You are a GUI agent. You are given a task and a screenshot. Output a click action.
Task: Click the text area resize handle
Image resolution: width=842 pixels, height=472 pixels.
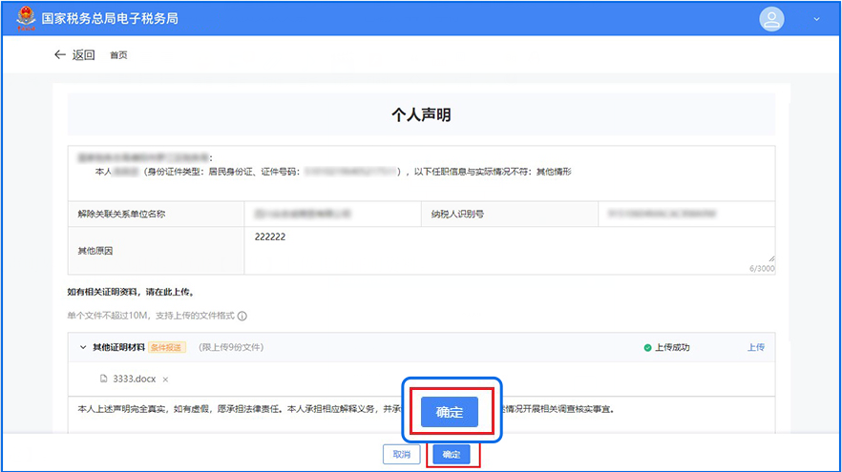point(770,257)
